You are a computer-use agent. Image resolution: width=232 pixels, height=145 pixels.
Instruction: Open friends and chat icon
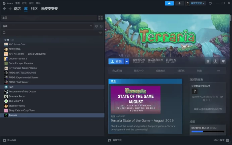pyautogui.click(x=228, y=140)
